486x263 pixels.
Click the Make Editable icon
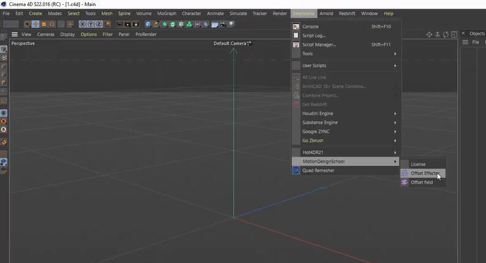(4, 37)
